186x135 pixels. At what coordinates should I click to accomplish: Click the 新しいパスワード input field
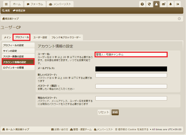pyautogui.click(x=131, y=75)
